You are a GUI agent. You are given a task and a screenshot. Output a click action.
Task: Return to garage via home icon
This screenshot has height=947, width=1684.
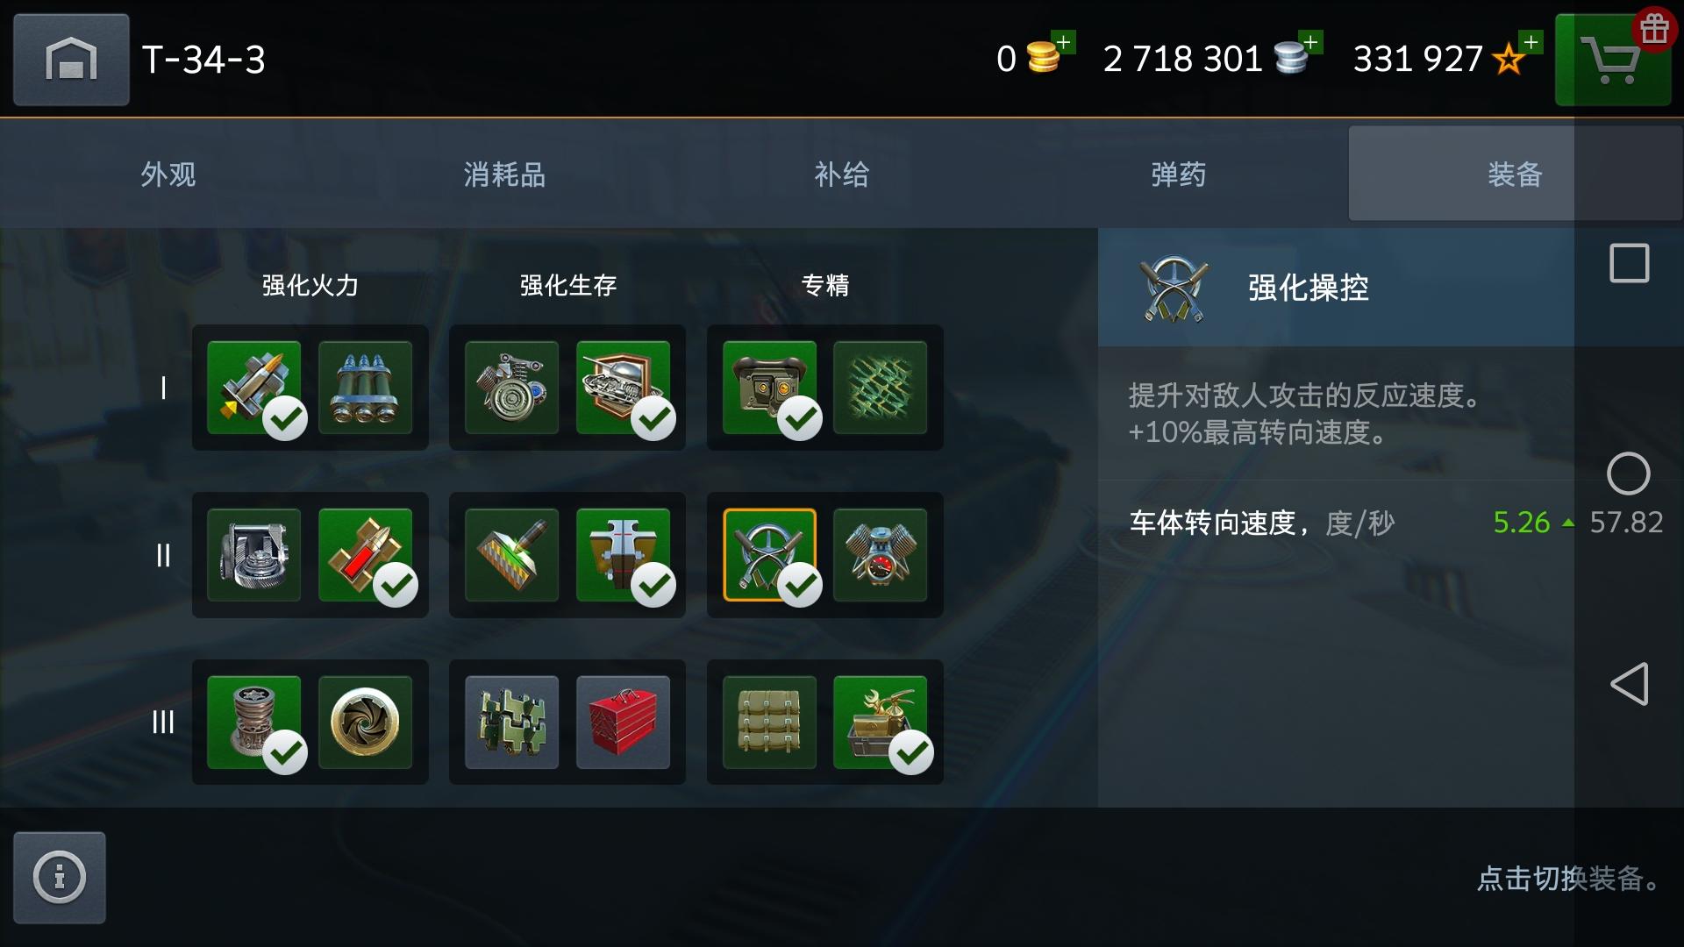click(71, 60)
